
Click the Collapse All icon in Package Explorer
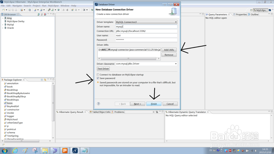click(42, 80)
